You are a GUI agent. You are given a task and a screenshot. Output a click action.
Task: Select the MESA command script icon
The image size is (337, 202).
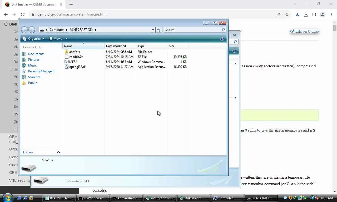(66, 62)
